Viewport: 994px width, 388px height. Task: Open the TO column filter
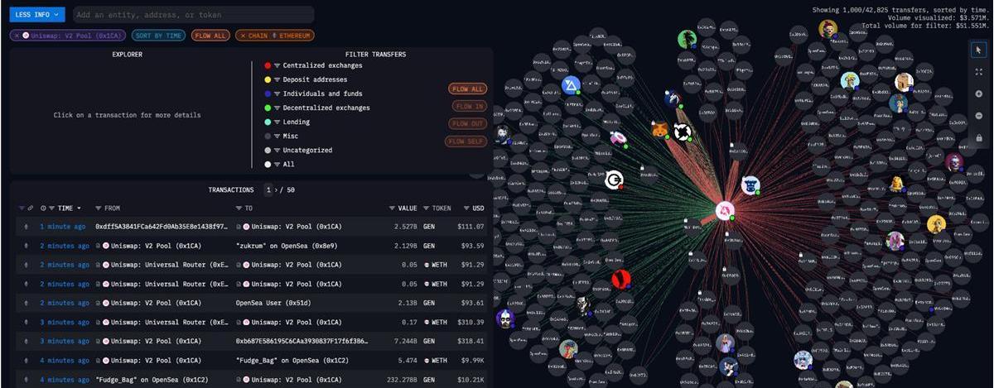point(239,208)
